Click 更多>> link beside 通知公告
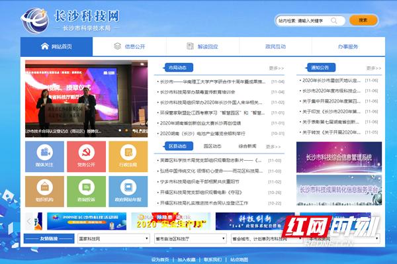Image resolution: width=397 pixels, height=264 pixels. (374, 68)
